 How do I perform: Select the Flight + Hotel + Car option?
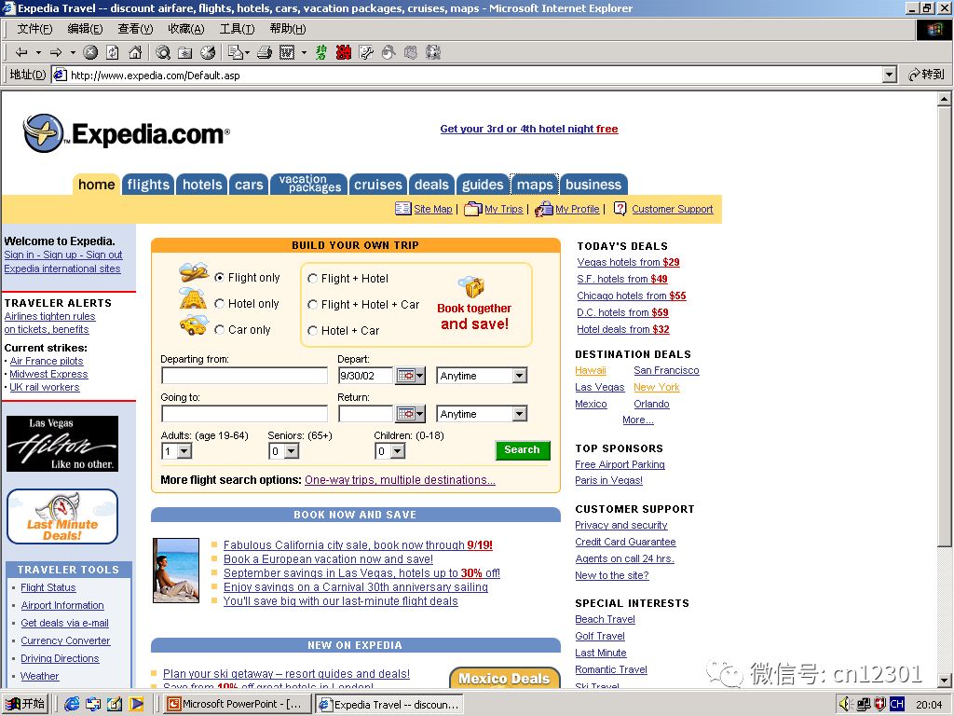313,305
